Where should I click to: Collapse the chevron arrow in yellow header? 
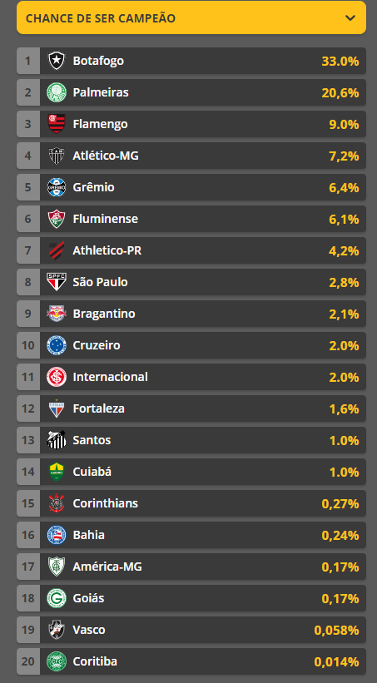pyautogui.click(x=350, y=17)
